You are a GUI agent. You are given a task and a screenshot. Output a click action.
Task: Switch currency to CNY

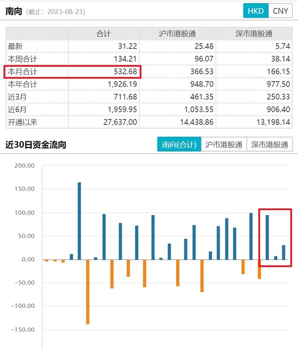280,11
